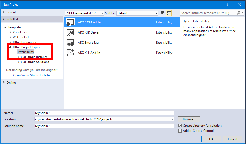Expand the Visual C++ node arrow
Screen dimensions: 246x144
pos(10,32)
